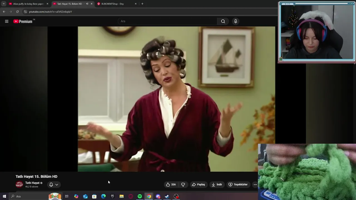Open File Explorer from taskbar

coord(122,196)
